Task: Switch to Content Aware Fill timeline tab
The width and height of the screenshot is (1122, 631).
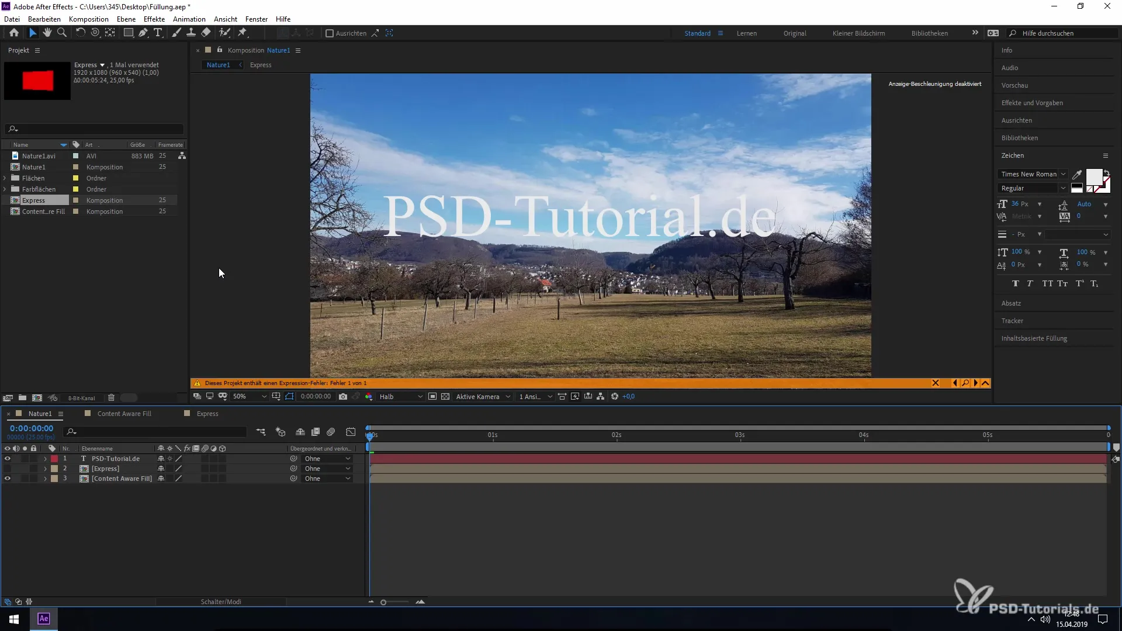Action: (124, 414)
